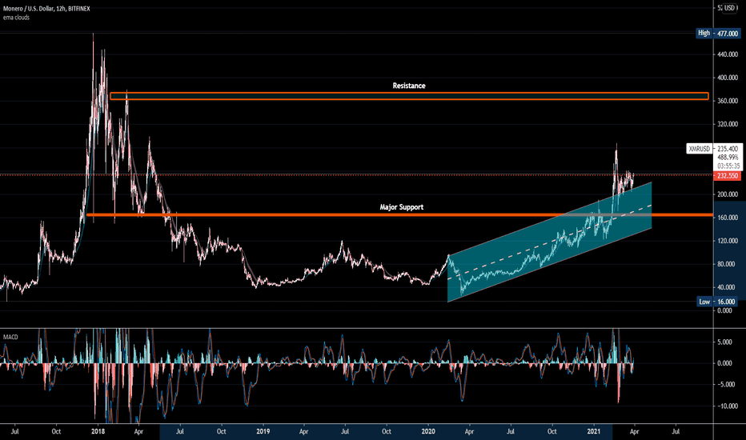Click 360.000 on the price axis

pos(728,101)
